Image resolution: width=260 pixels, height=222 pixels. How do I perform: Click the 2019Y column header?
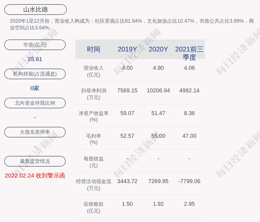(127, 49)
